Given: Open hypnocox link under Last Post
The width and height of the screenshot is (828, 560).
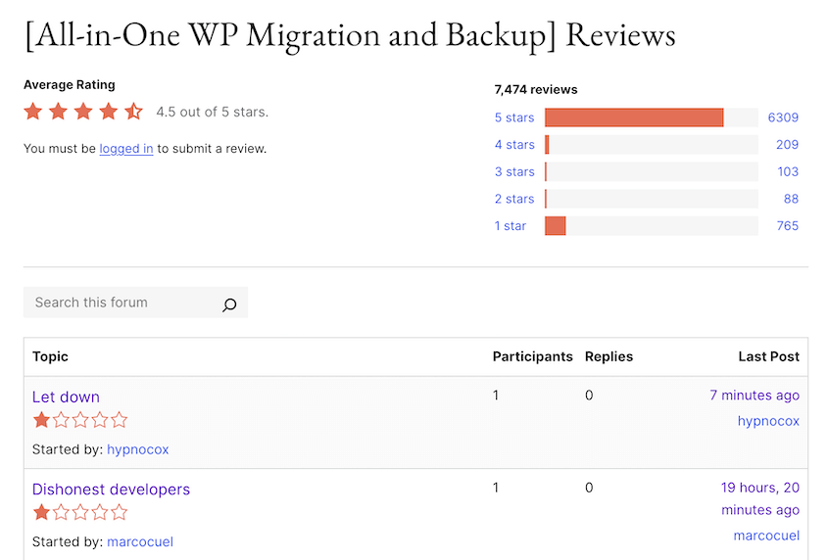Looking at the screenshot, I should [768, 421].
